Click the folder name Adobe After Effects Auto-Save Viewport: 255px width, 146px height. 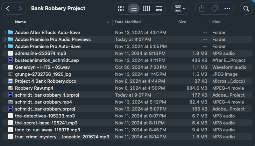[x=47, y=32]
